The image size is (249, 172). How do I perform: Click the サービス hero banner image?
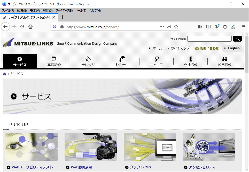pos(122,96)
